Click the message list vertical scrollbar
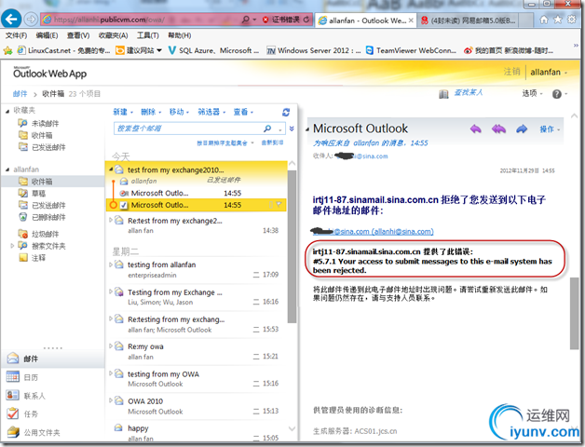585x447 pixels. tap(292, 247)
